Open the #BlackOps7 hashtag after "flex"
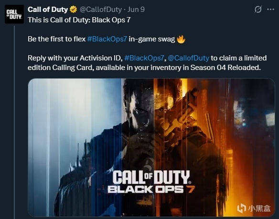Image resolution: width=279 pixels, height=219 pixels. point(107,39)
